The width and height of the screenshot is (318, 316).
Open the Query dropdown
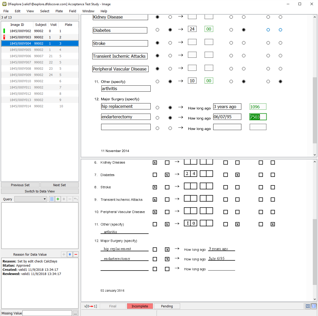31,199
